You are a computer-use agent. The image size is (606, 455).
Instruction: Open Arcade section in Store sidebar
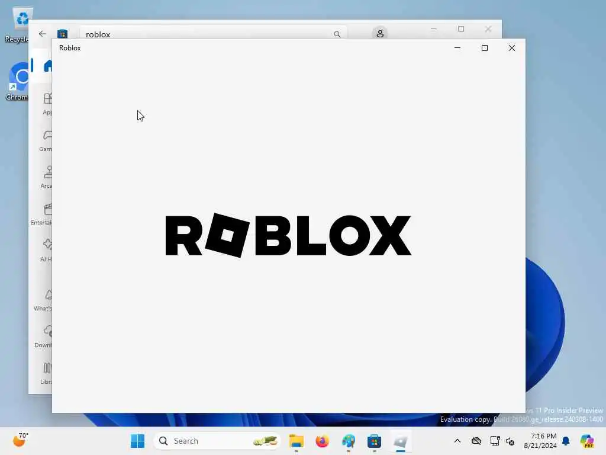(x=46, y=177)
